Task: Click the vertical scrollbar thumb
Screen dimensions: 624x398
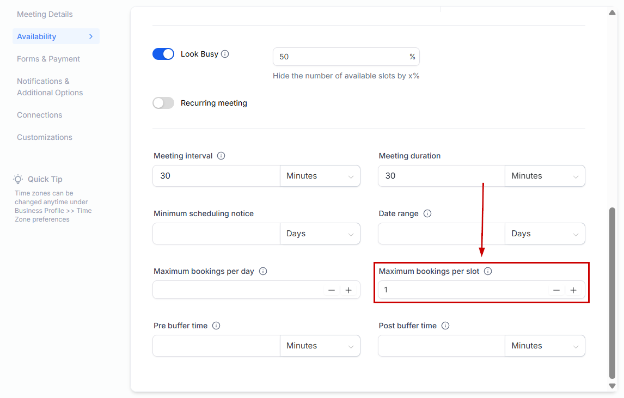Action: point(612,292)
